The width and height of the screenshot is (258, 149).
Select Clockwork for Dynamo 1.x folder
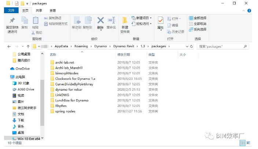[75, 79]
